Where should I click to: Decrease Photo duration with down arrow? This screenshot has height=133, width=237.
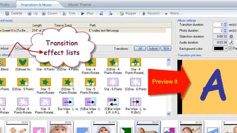click(225, 32)
